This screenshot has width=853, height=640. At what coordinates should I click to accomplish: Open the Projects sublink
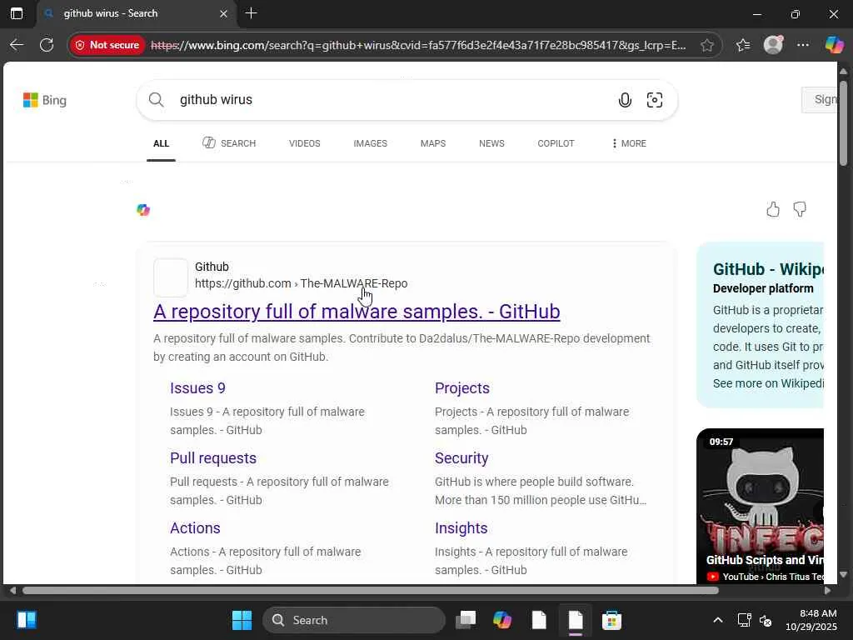(x=461, y=388)
